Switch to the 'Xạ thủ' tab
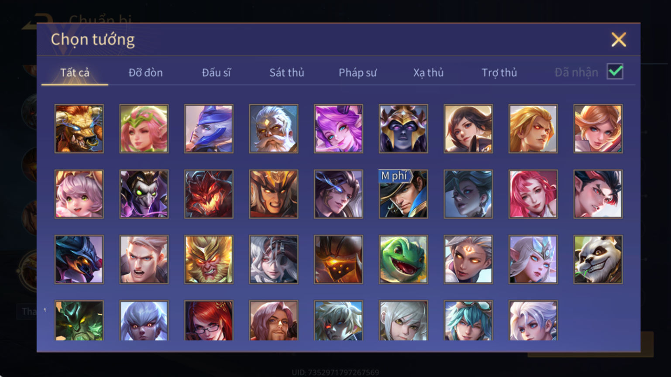 pyautogui.click(x=428, y=72)
